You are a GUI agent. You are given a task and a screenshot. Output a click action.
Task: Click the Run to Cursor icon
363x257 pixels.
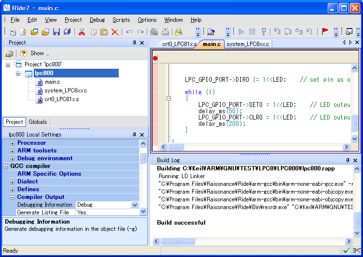click(x=309, y=31)
